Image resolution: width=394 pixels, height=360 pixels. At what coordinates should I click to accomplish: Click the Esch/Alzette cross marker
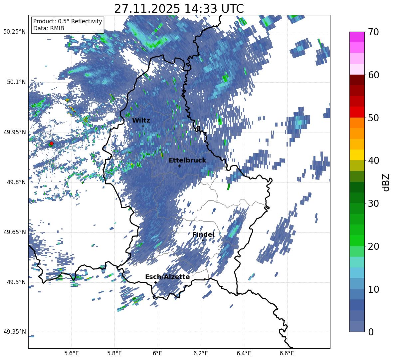tap(155, 282)
